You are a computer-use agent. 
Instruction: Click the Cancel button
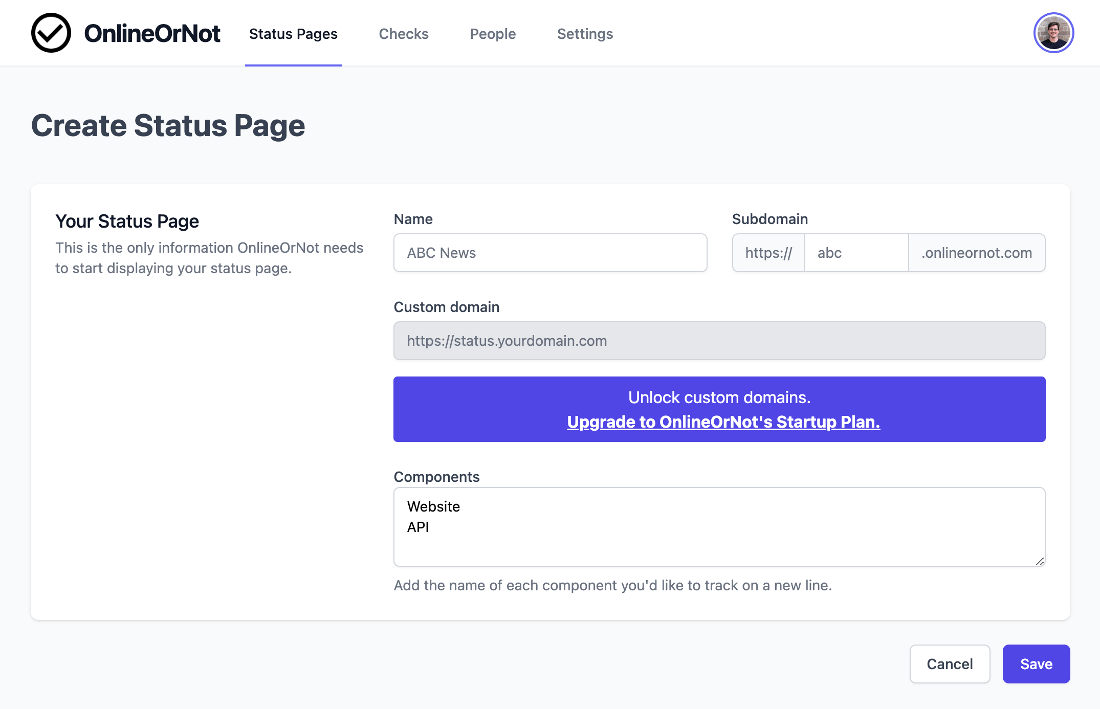click(x=949, y=664)
